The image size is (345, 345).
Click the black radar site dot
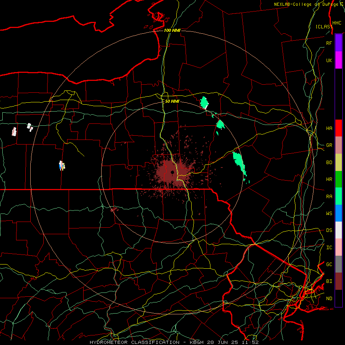tap(172, 172)
